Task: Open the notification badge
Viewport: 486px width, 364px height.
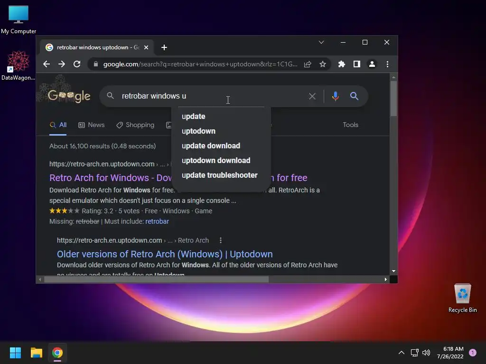Action: coord(473,353)
